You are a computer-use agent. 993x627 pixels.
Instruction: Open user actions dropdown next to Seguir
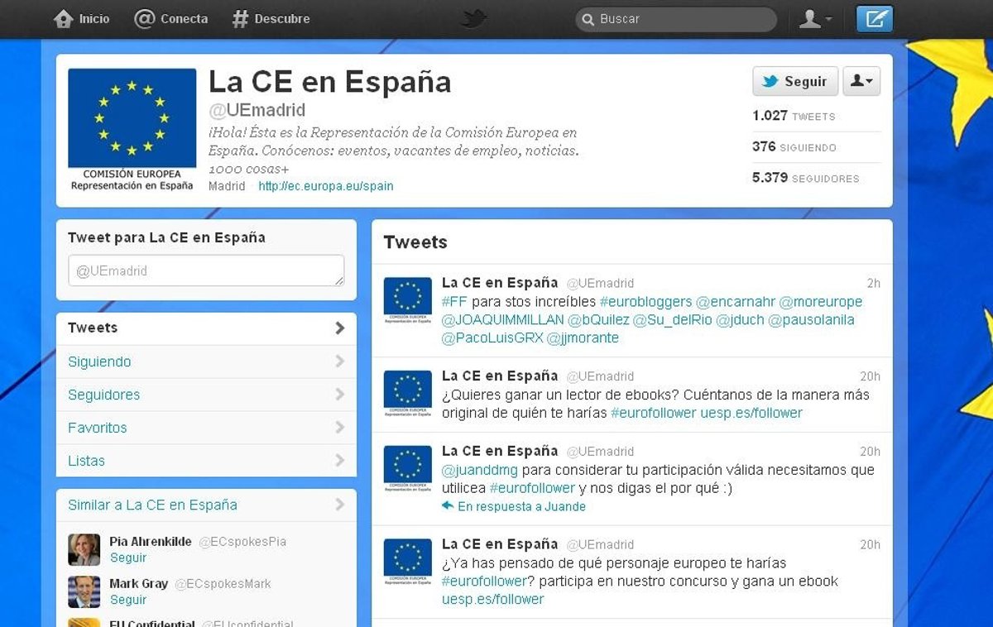[861, 81]
